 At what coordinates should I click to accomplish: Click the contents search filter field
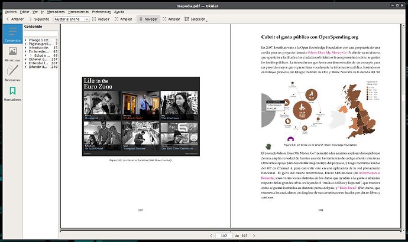point(40,34)
